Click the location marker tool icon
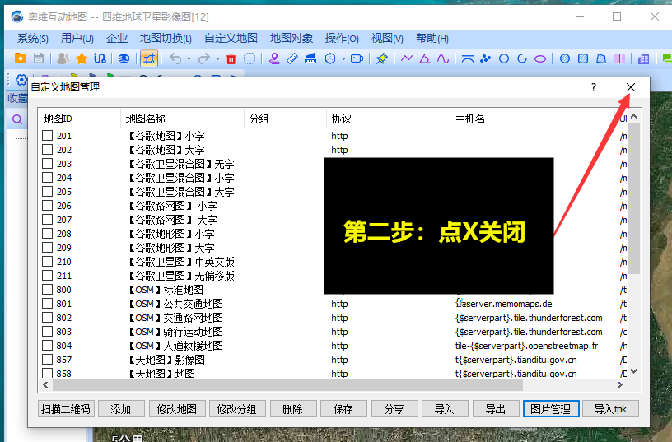The height and width of the screenshot is (442, 672). coord(276,58)
